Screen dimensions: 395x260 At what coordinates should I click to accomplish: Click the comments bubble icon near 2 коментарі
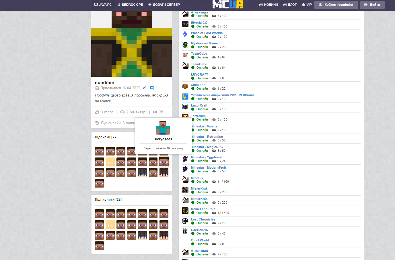(x=122, y=112)
